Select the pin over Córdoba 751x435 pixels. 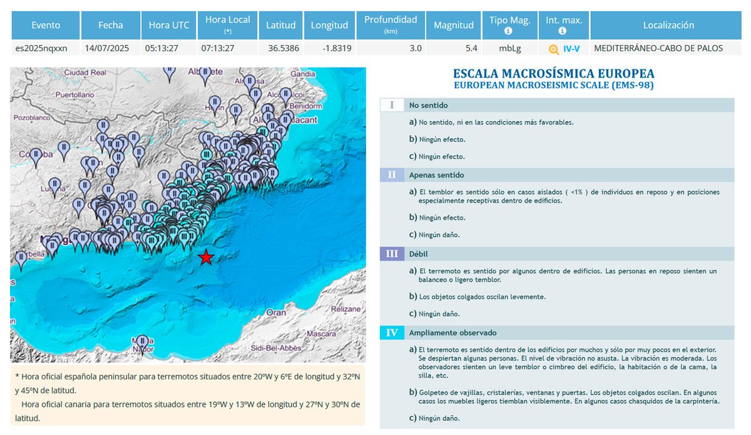pos(36,157)
